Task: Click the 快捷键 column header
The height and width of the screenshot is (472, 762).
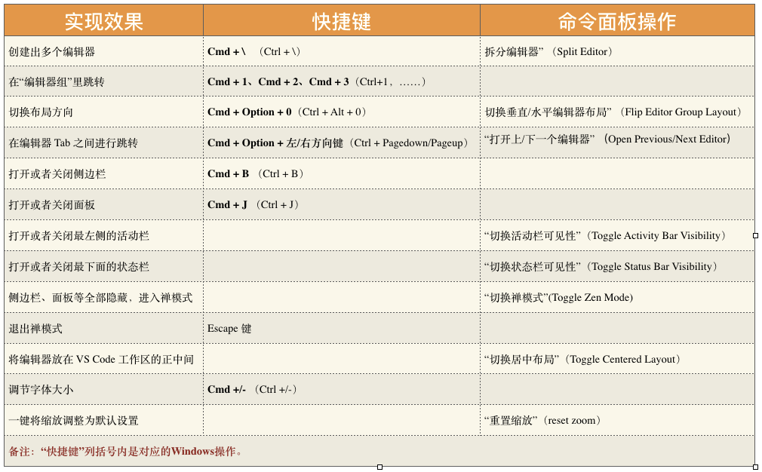Action: [x=342, y=21]
